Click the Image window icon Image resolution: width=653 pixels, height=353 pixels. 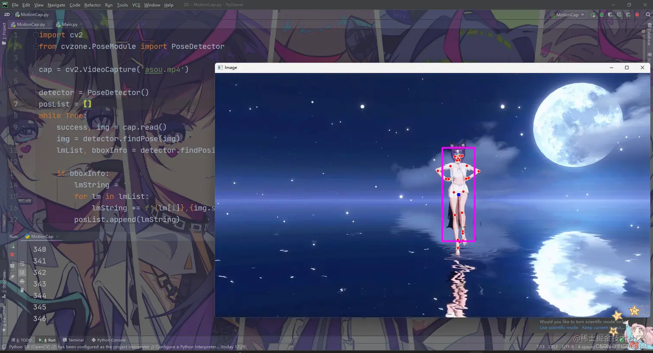[x=220, y=68]
